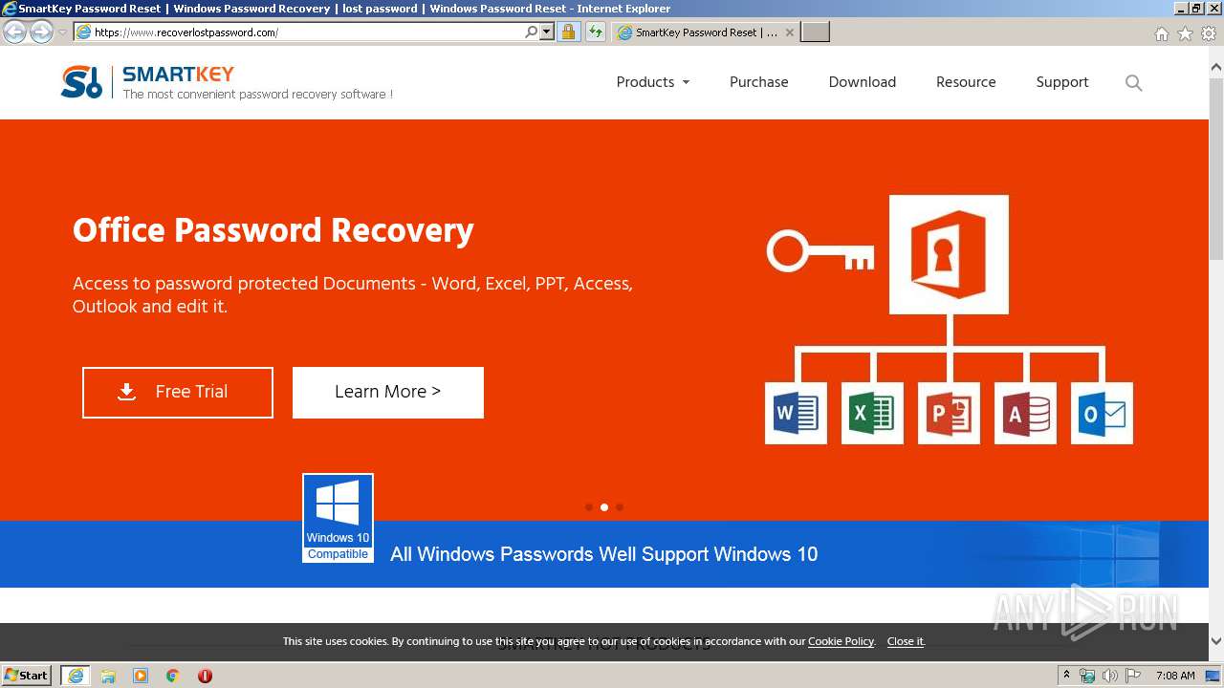This screenshot has width=1224, height=688.
Task: Open the Cookie Policy link
Action: [x=841, y=641]
